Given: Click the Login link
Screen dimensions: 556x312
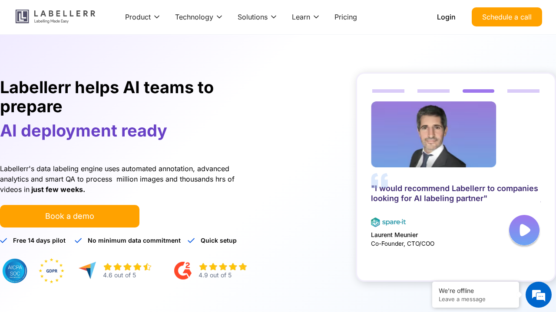Looking at the screenshot, I should pyautogui.click(x=446, y=17).
